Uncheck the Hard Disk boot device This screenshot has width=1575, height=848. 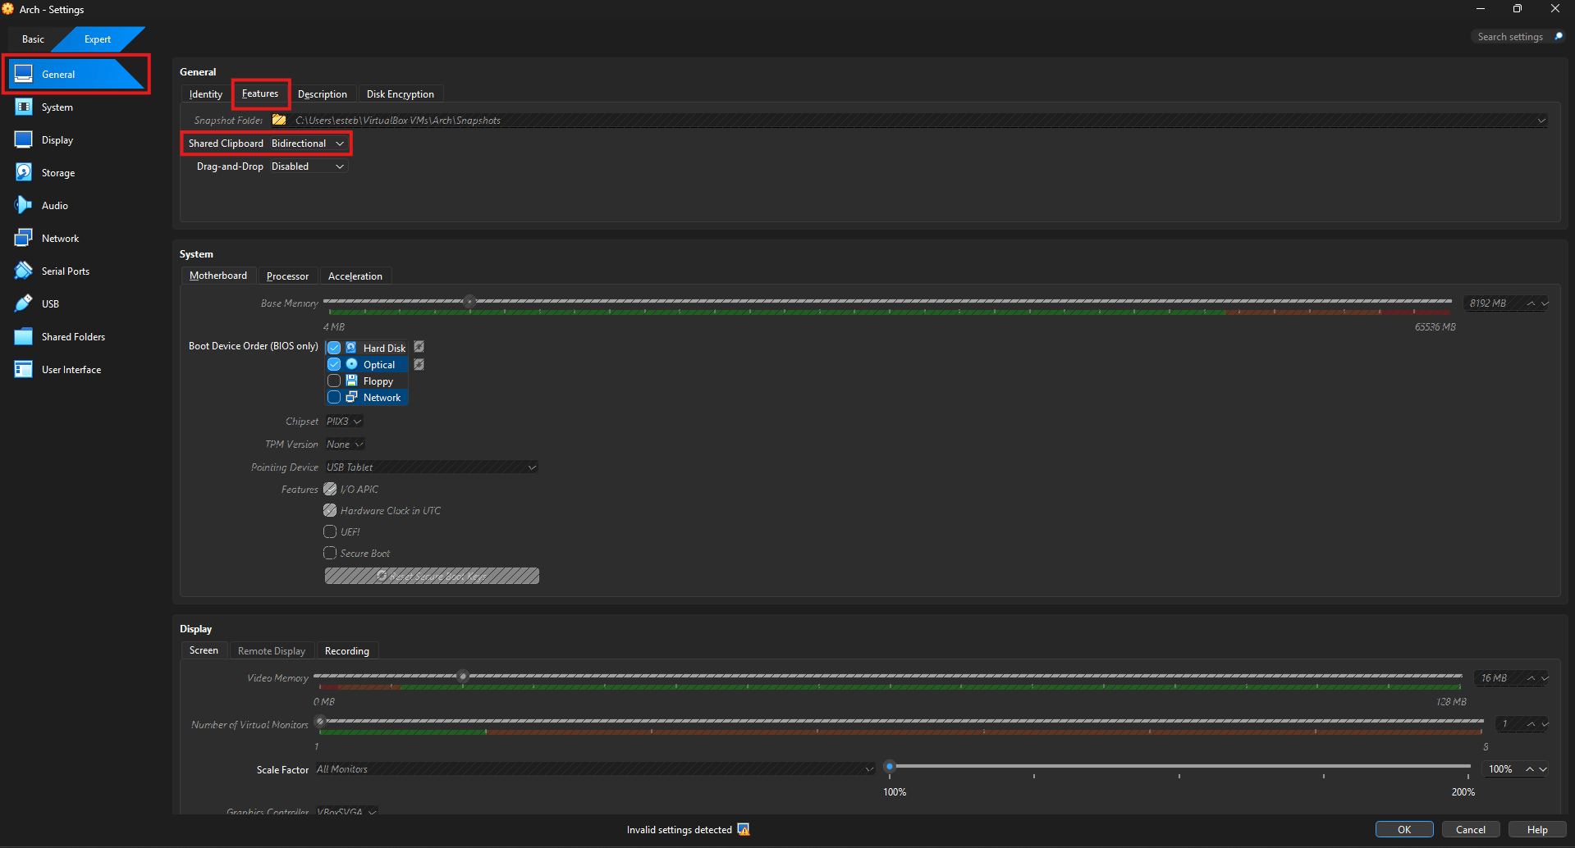point(334,348)
